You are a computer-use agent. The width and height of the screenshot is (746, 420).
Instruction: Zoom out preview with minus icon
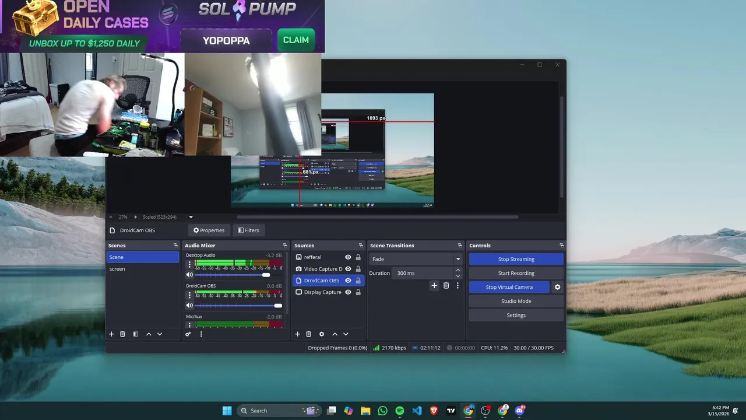[111, 217]
